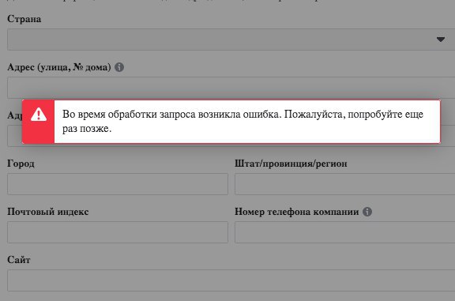455x301 pixels.
Task: Focus the Почтовый индекс input field
Action: [x=118, y=232]
